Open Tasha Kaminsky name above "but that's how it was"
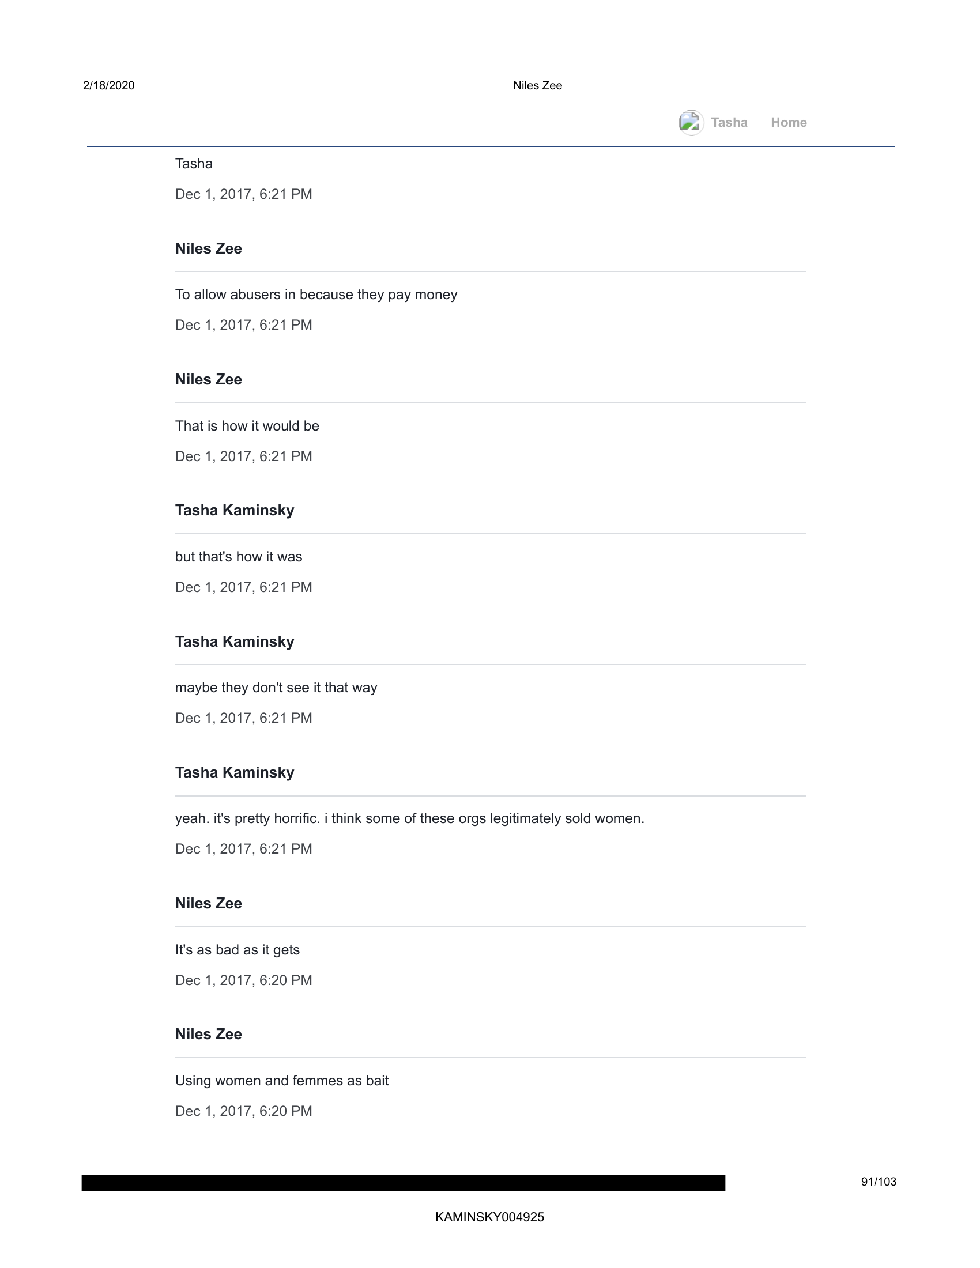 235,510
